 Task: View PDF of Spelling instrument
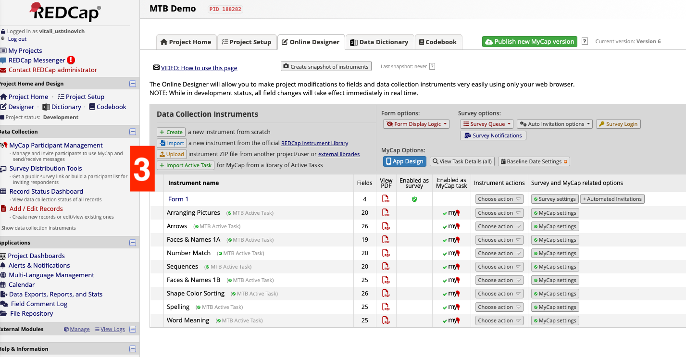point(386,307)
